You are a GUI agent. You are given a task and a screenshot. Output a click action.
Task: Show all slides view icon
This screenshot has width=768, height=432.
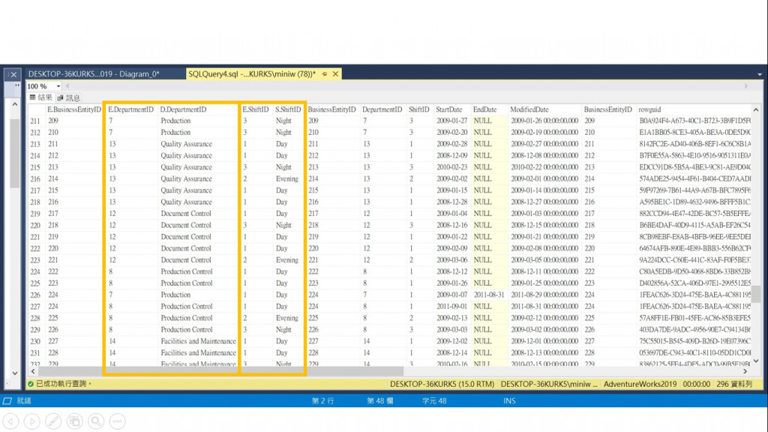[x=75, y=421]
